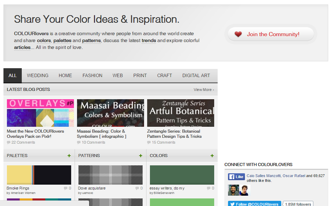The width and height of the screenshot is (332, 206).
Task: Click the Twitter Follow @COLOURlovers button
Action: (x=254, y=204)
